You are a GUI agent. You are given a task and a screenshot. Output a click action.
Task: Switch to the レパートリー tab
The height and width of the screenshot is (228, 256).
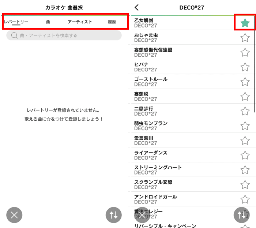(16, 22)
